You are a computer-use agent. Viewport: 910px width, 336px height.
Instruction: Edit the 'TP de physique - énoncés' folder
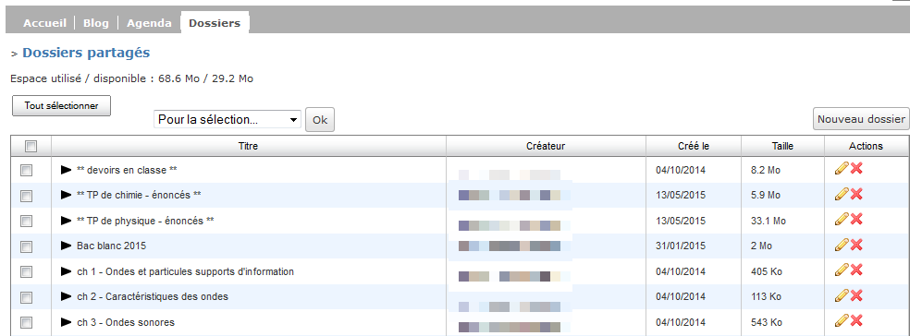pos(841,219)
